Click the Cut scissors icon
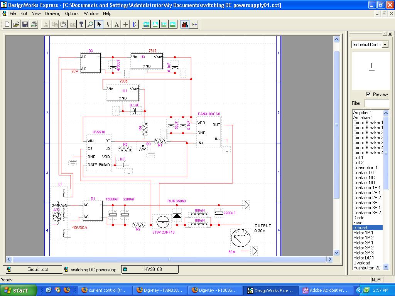Screen dimensions: 395x296 click(46, 24)
